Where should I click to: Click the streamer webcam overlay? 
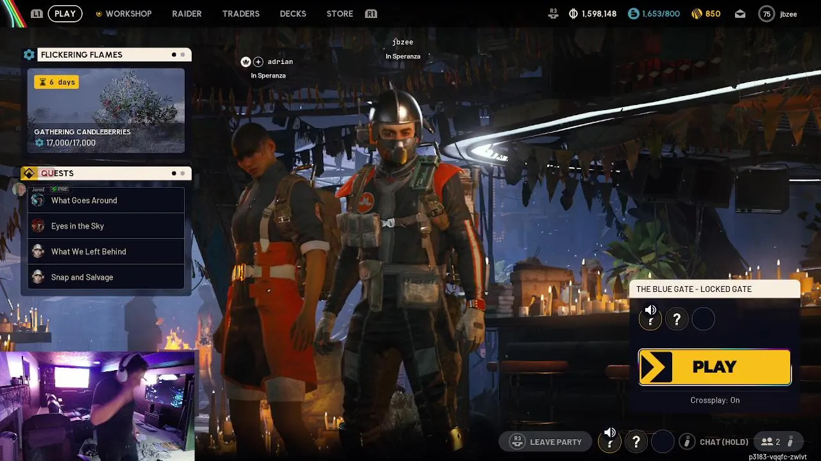97,406
